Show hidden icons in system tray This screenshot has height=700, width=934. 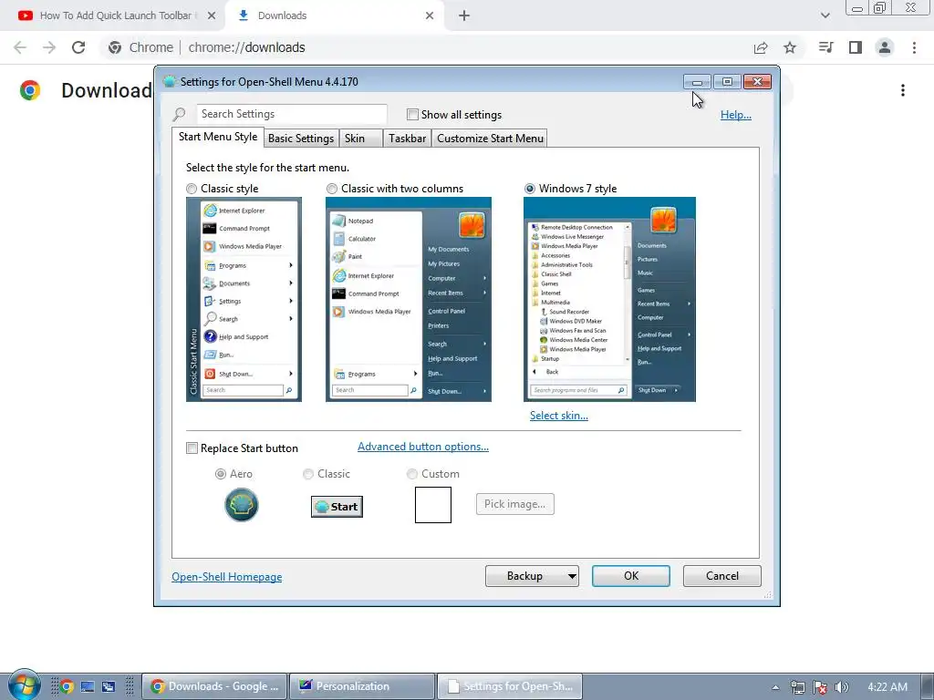[775, 687]
